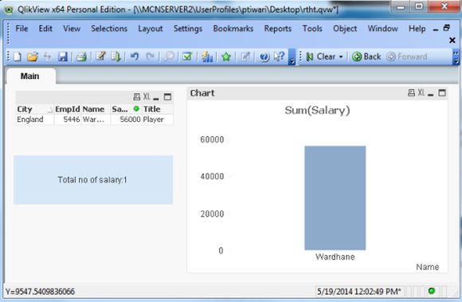Open the Window menu
This screenshot has height=302, width=462.
click(x=382, y=29)
